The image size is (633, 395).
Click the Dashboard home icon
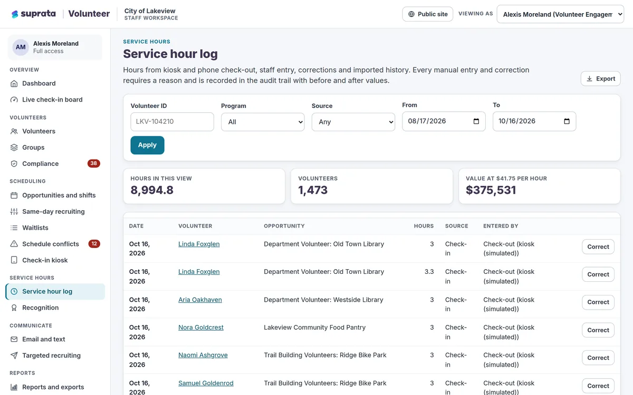pos(14,83)
